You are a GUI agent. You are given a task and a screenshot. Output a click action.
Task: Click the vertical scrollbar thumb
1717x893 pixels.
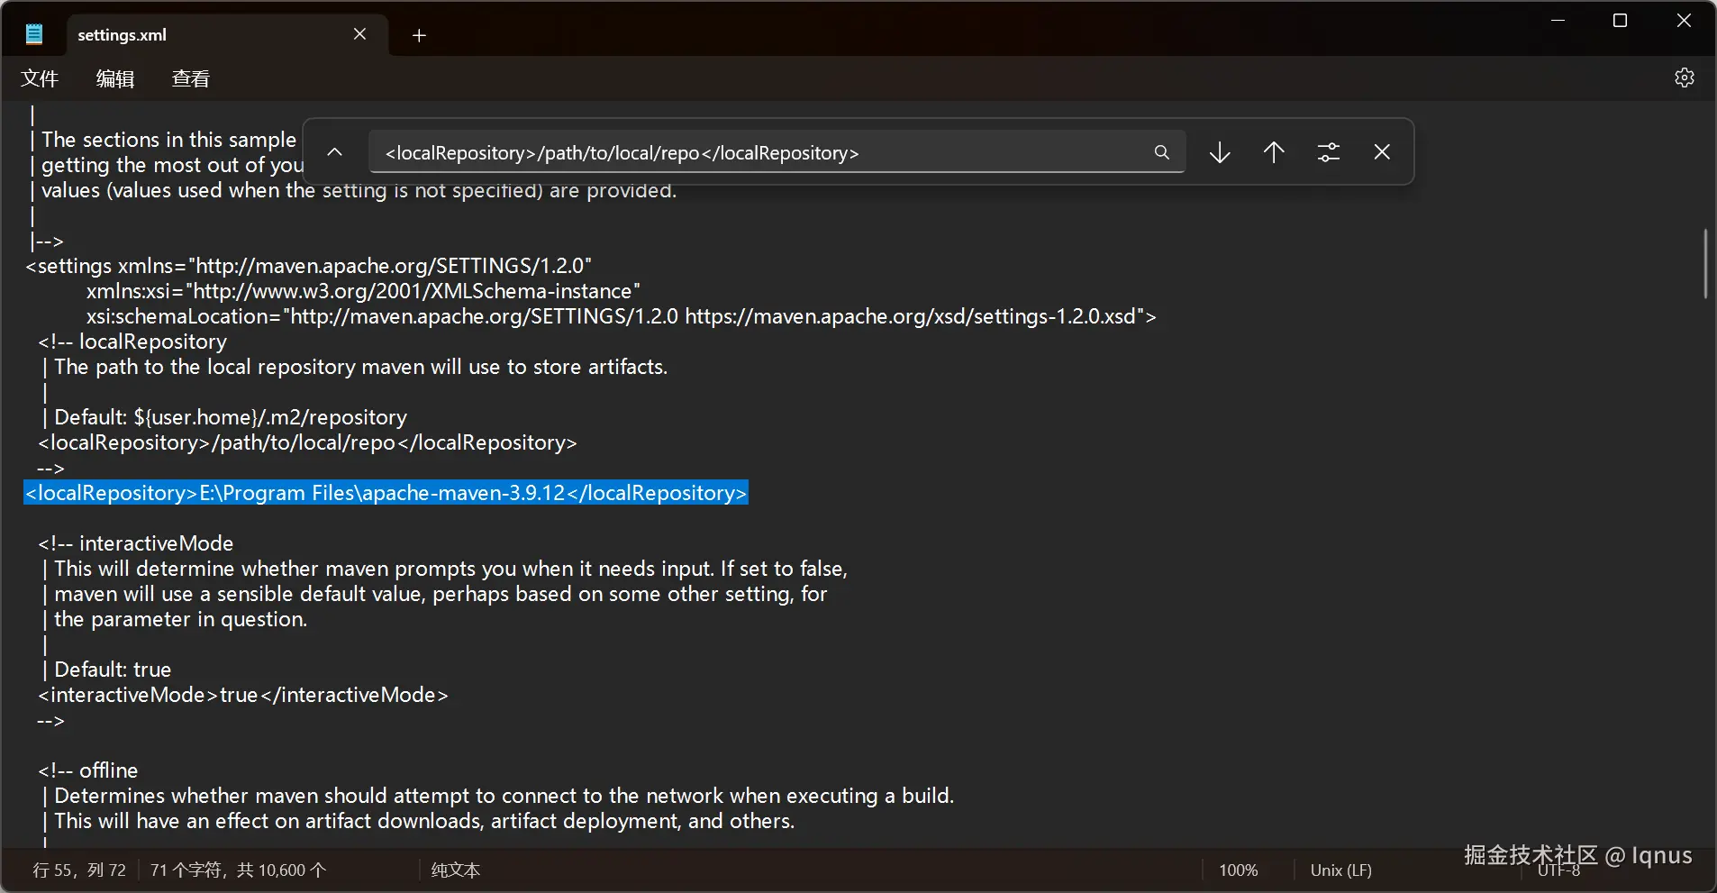coord(1705,264)
